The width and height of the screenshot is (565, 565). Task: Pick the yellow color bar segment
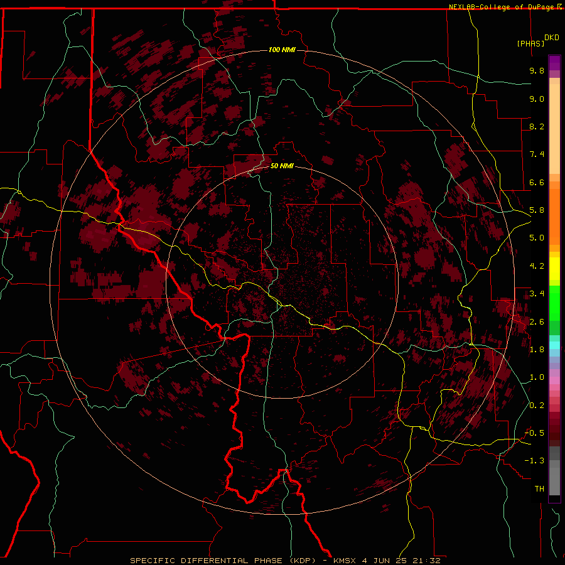(x=554, y=269)
